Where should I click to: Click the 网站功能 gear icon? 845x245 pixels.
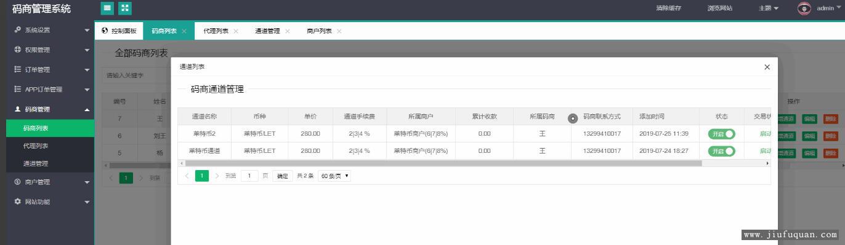click(17, 201)
